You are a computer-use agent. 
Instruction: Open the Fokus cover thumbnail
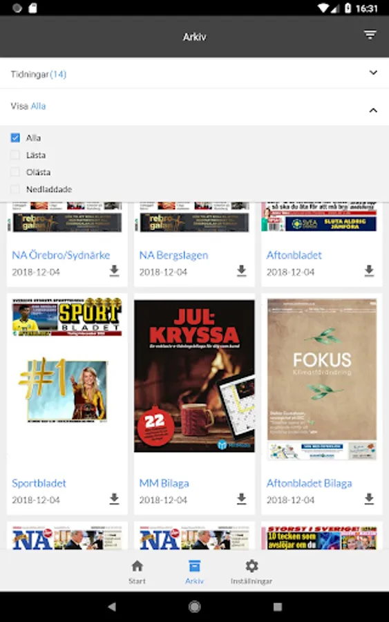click(322, 379)
